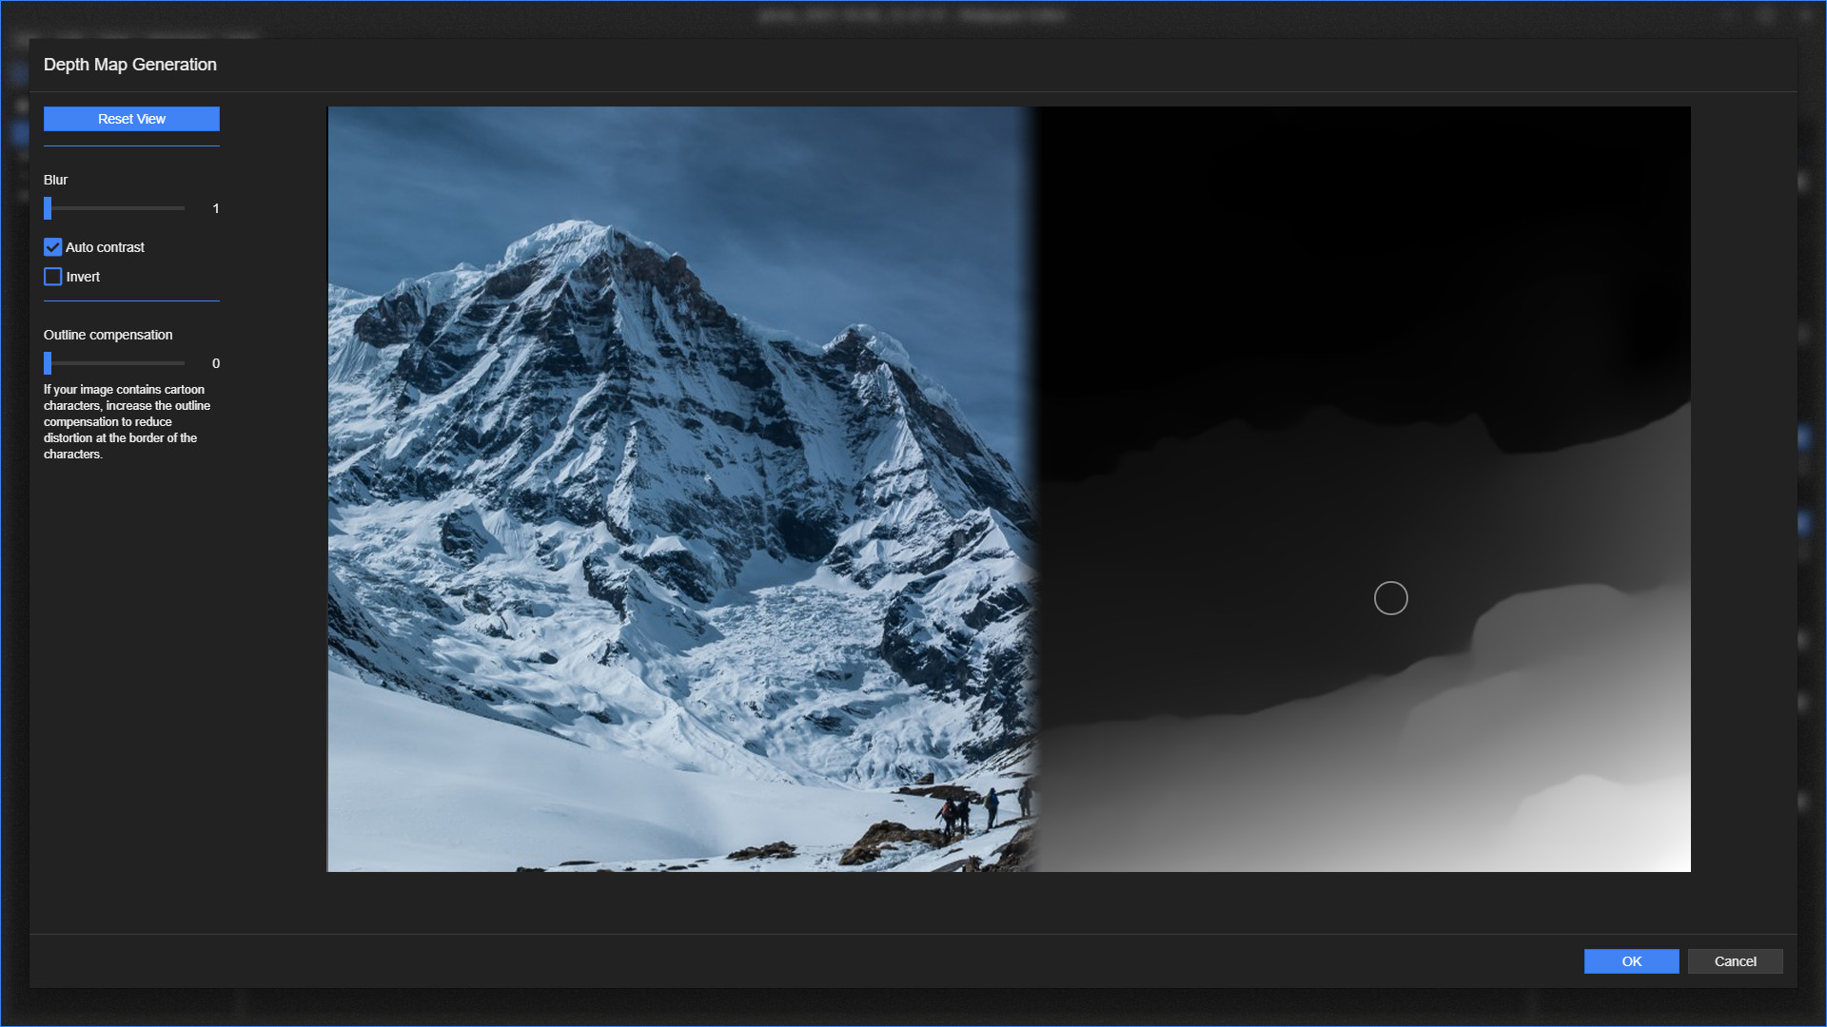
Task: Click the Outline compensation slider handle
Action: [x=47, y=362]
